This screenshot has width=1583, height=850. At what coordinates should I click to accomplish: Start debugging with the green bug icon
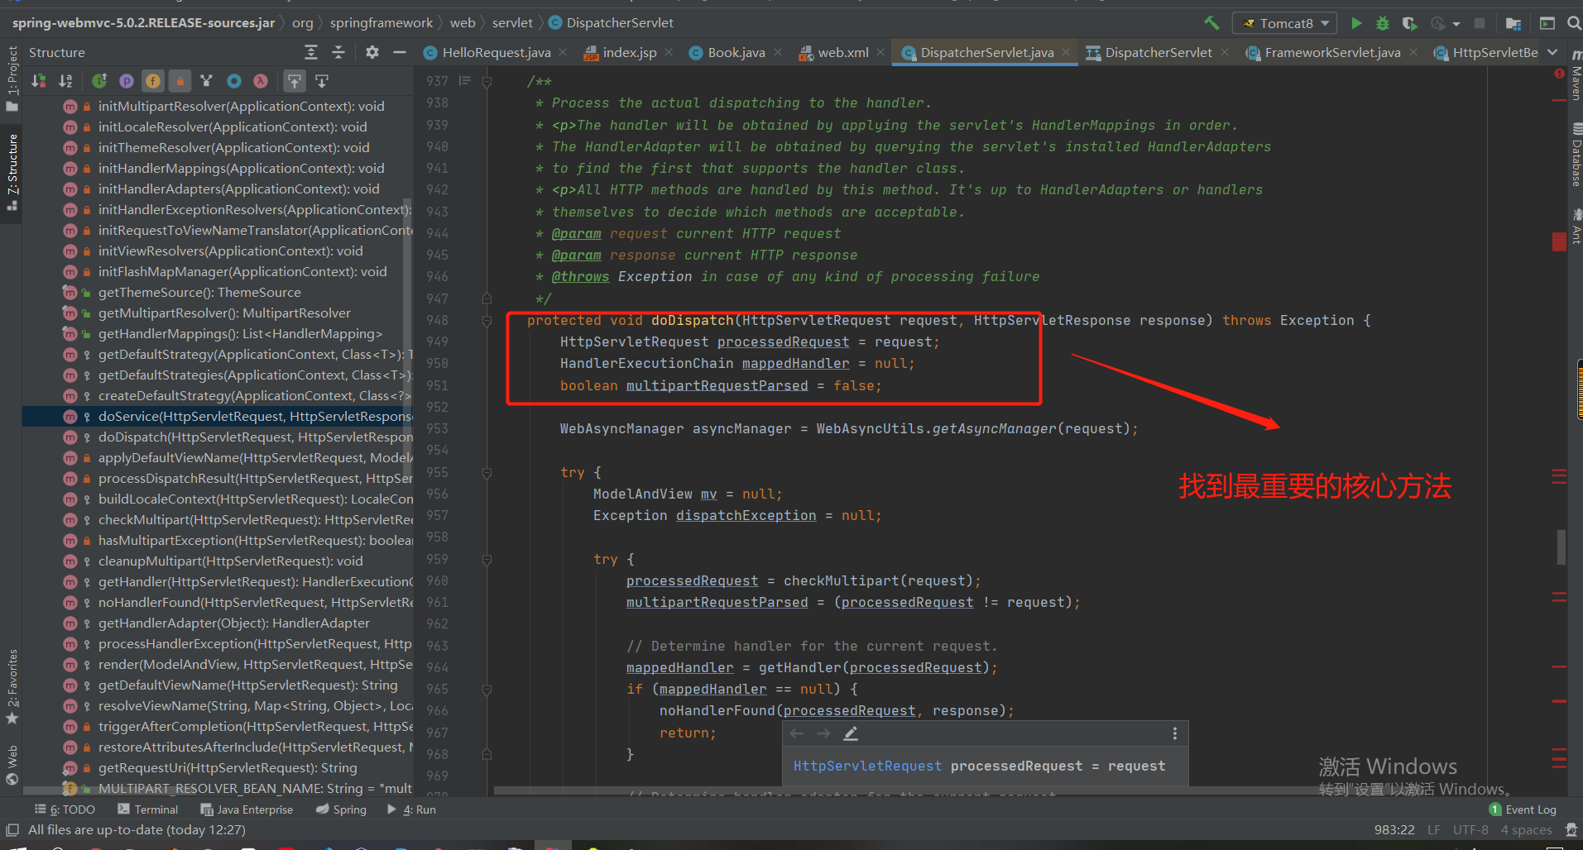1383,23
